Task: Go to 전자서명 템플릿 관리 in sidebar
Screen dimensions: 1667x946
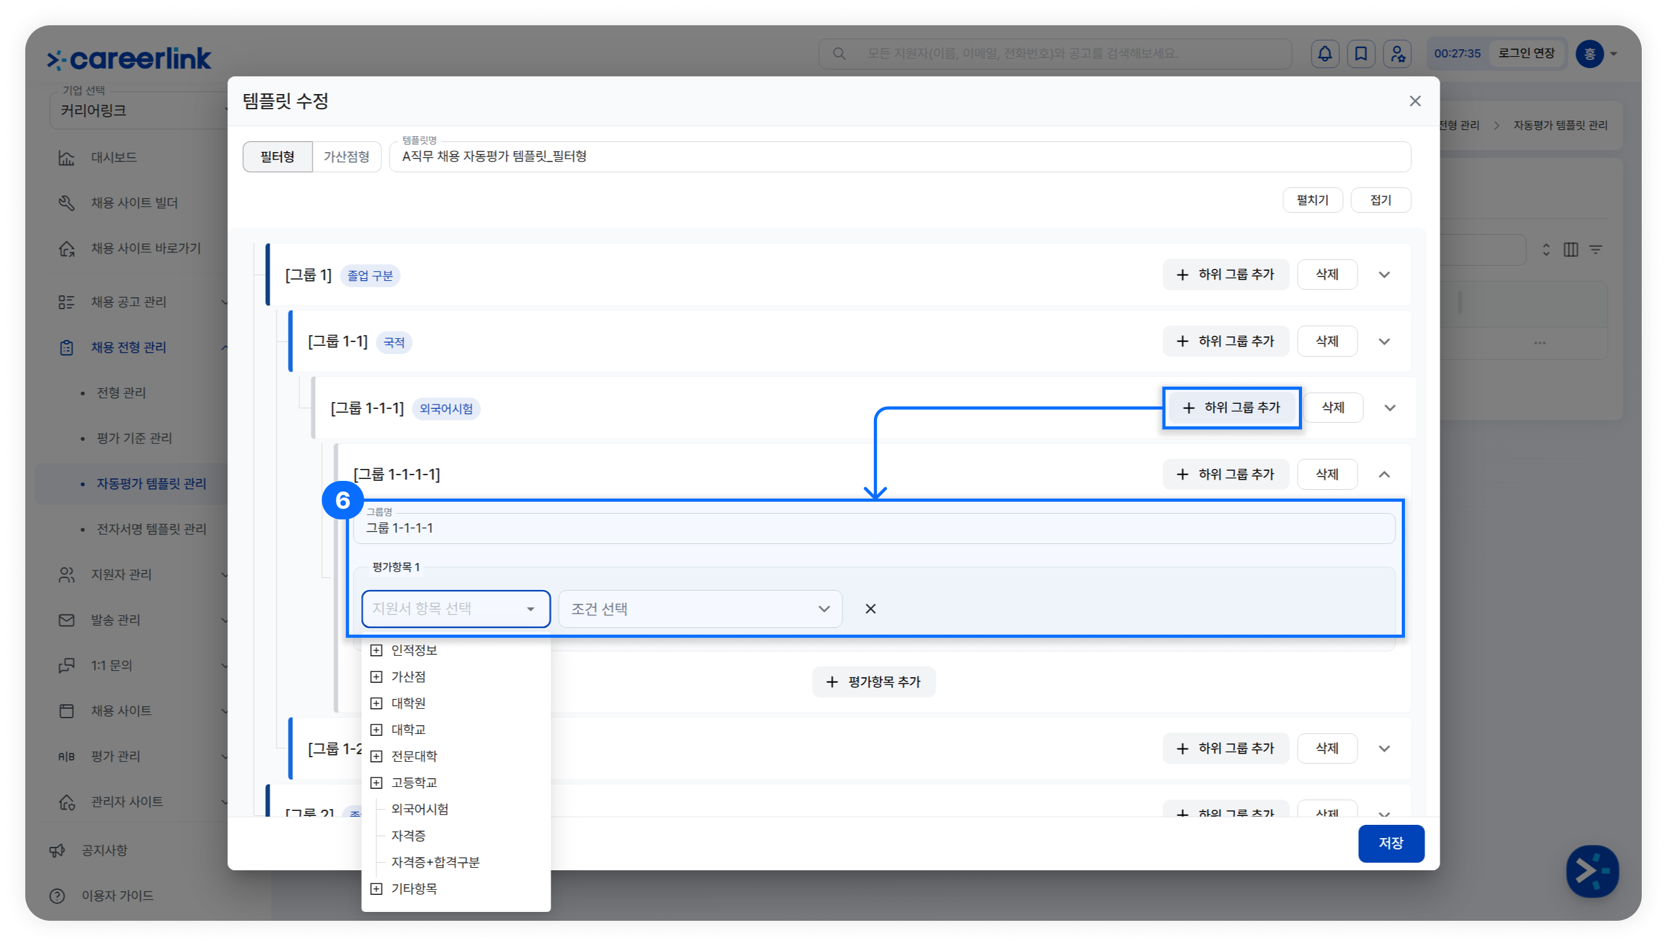Action: (x=152, y=529)
